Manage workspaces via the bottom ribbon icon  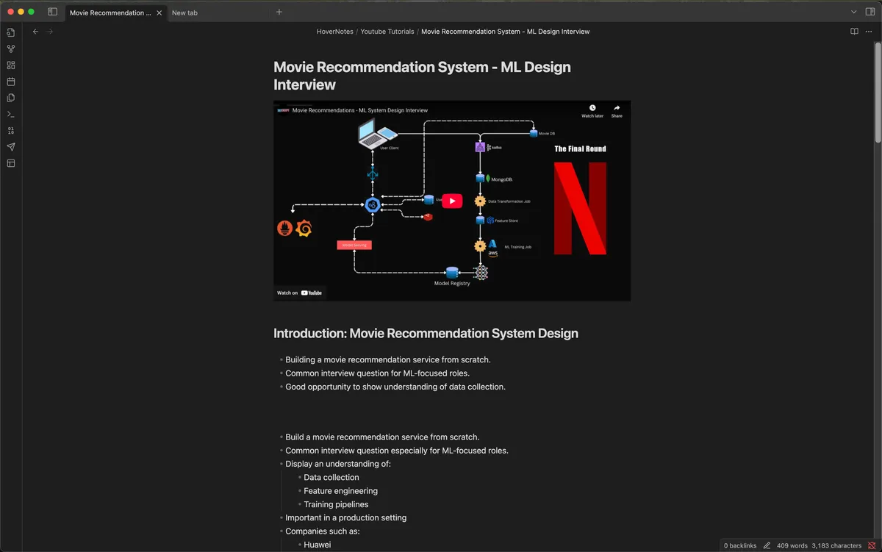point(10,163)
